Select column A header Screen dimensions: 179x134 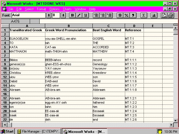click(x=27, y=26)
